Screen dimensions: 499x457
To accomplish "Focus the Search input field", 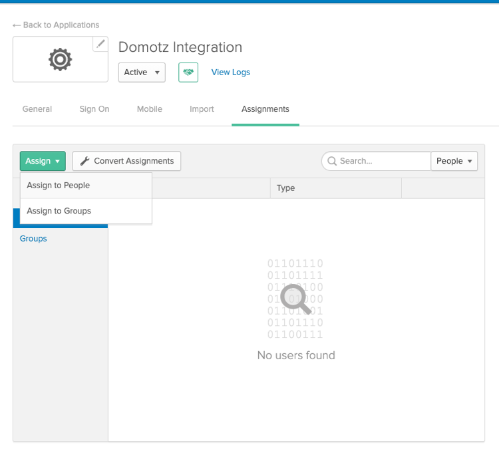I will click(x=377, y=161).
